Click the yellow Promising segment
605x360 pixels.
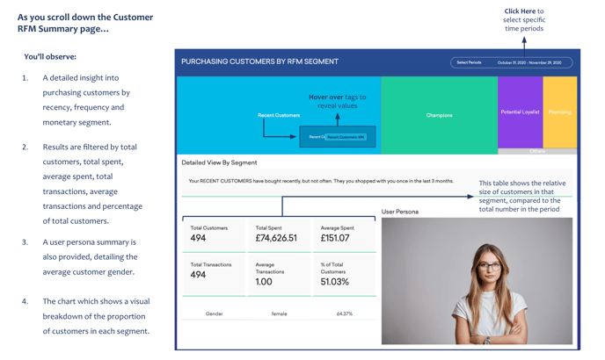click(x=559, y=112)
